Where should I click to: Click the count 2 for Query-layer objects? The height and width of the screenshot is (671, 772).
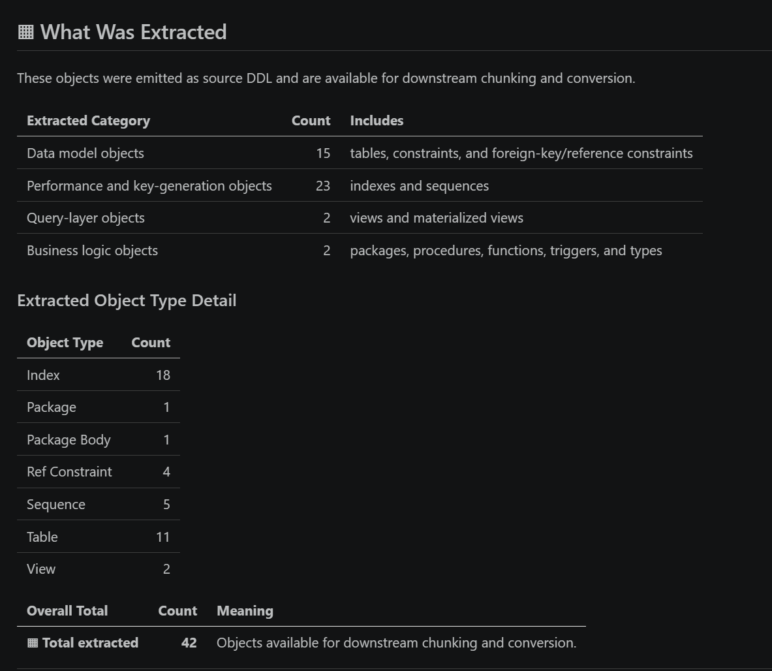[x=326, y=217]
